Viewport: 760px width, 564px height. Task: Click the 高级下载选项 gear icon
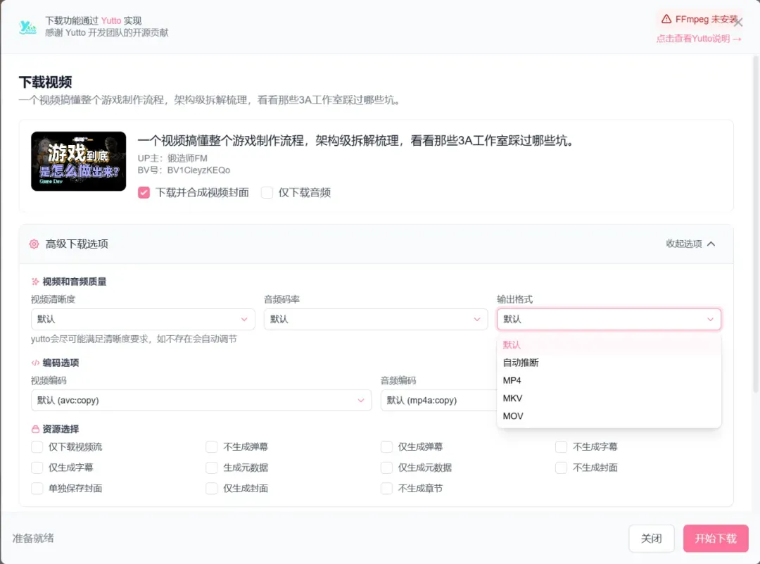pyautogui.click(x=34, y=244)
